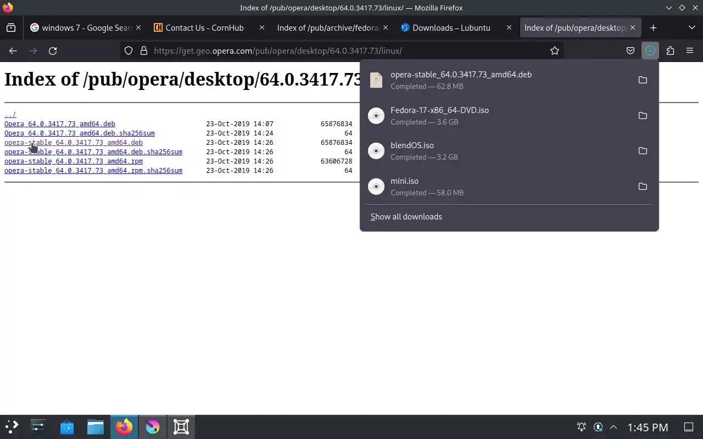Open opera-stable amd64.rpm.sha256sum link
703x439 pixels.
93,171
